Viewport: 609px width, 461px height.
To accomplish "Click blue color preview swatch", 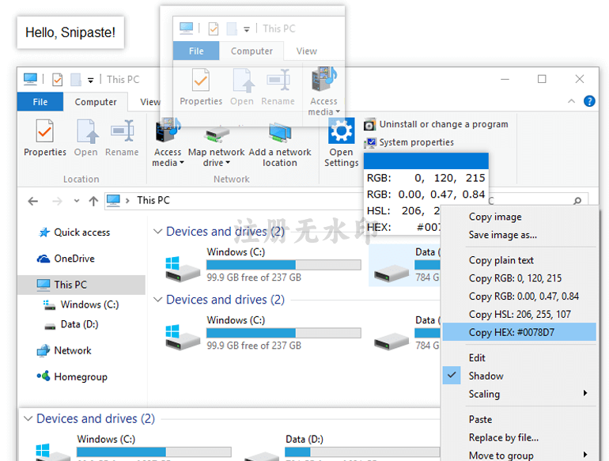I will tap(426, 161).
